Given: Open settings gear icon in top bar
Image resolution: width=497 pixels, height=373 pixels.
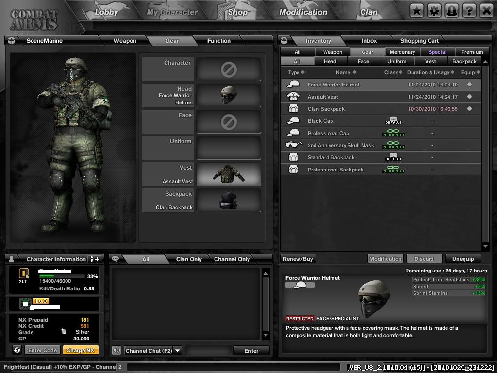Looking at the screenshot, I should pyautogui.click(x=434, y=11).
